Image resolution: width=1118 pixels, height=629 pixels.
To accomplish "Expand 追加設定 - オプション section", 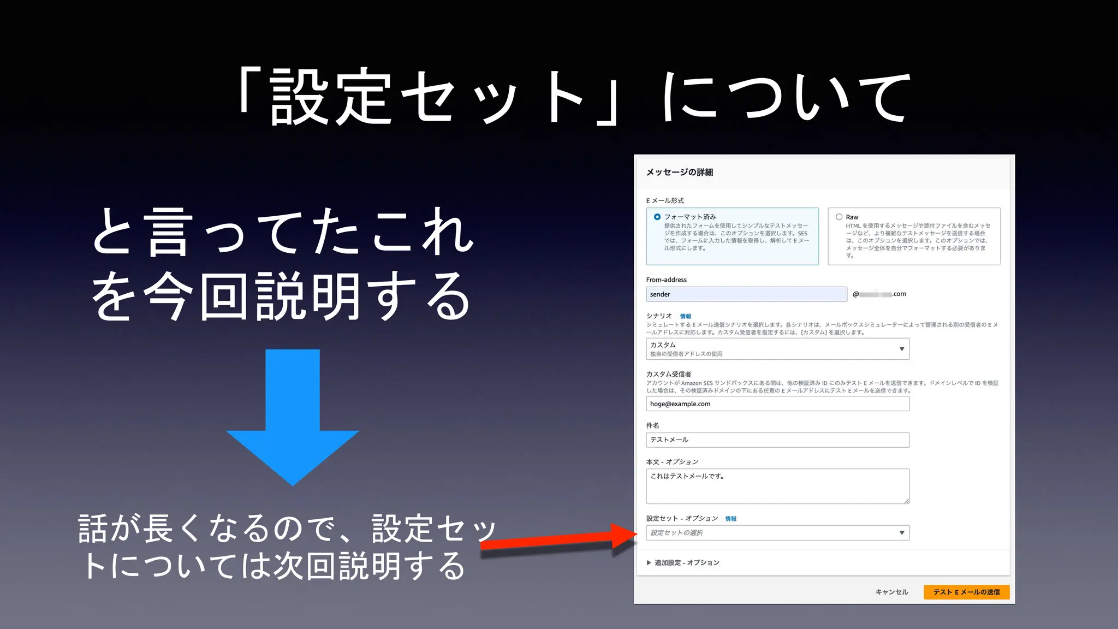I will coord(682,563).
